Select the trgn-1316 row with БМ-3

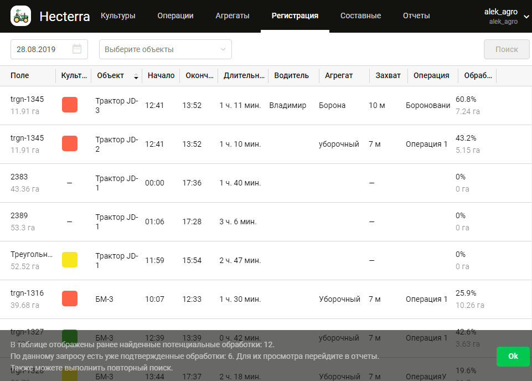221,298
